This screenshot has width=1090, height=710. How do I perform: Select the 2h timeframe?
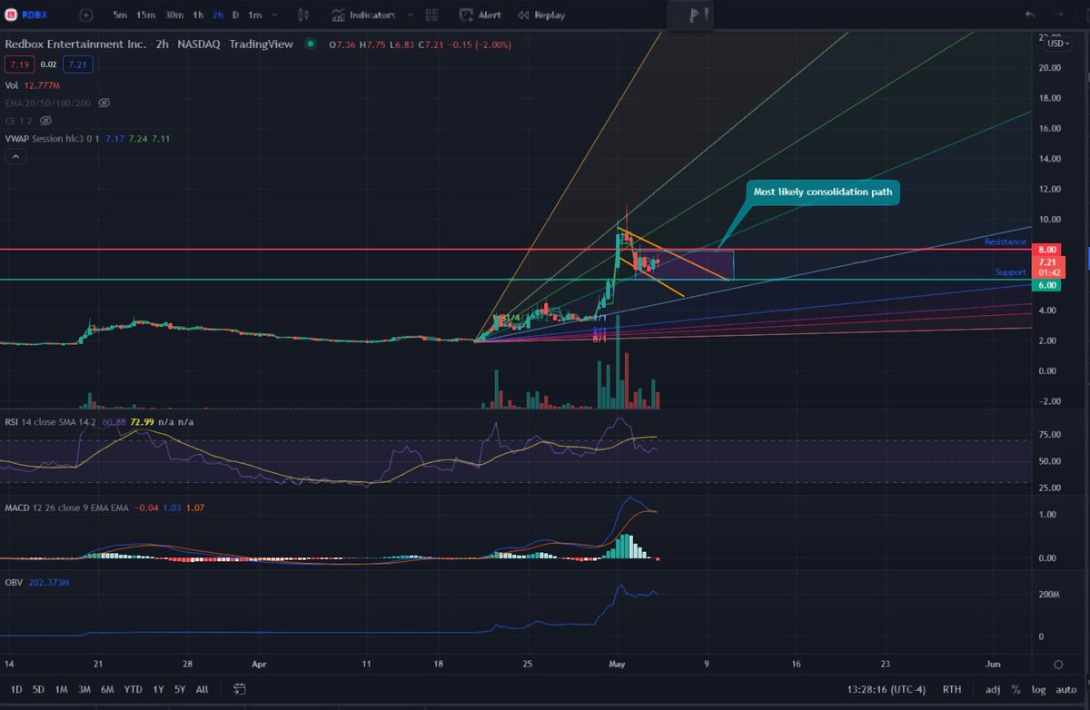(x=218, y=15)
